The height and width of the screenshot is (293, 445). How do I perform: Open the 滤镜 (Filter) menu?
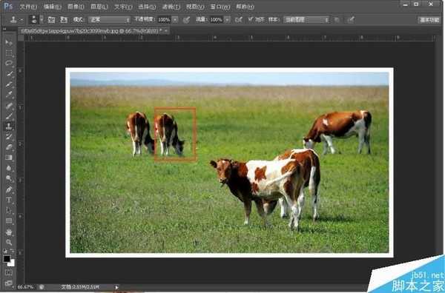pyautogui.click(x=171, y=7)
